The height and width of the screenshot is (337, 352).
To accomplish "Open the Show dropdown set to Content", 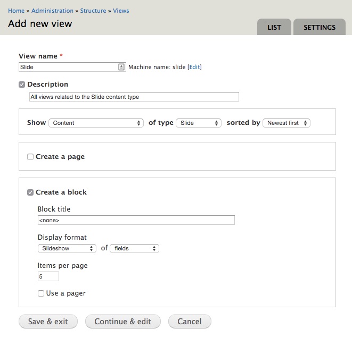I will click(96, 123).
